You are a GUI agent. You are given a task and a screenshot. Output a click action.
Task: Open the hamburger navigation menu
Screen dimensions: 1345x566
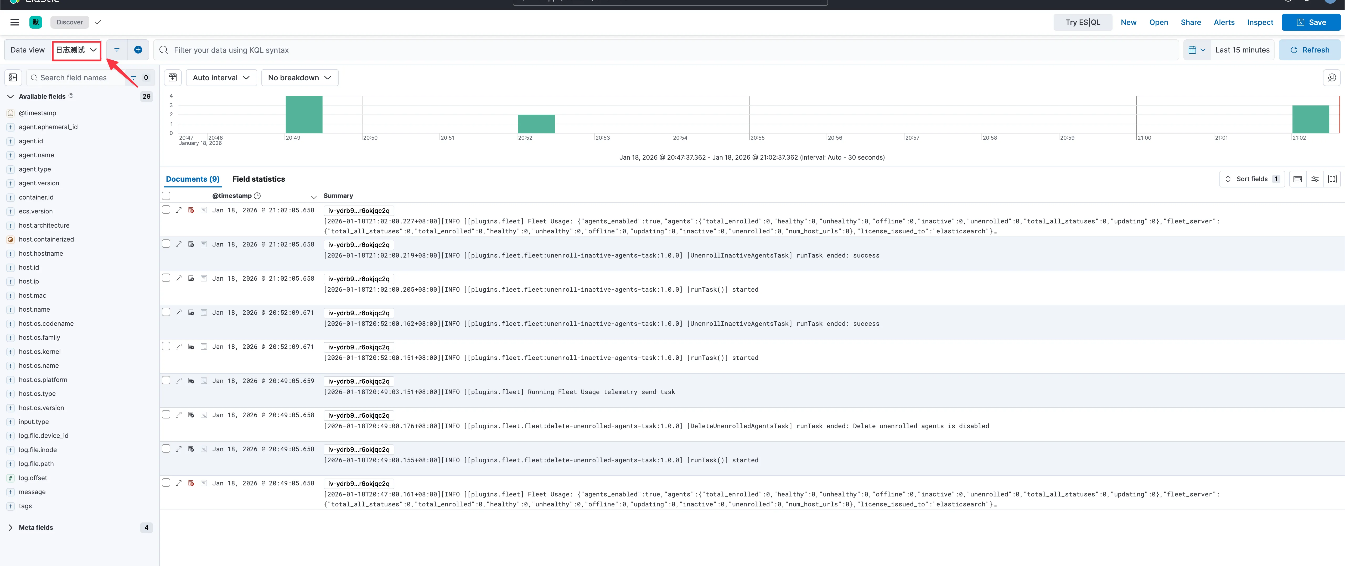[x=15, y=22]
